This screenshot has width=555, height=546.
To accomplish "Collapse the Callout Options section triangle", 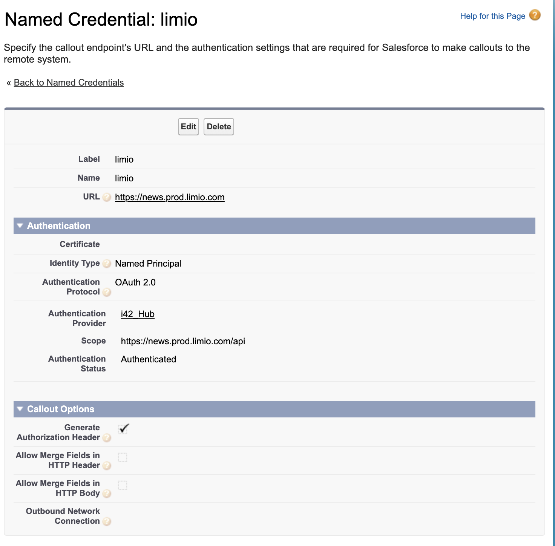I will tap(20, 409).
